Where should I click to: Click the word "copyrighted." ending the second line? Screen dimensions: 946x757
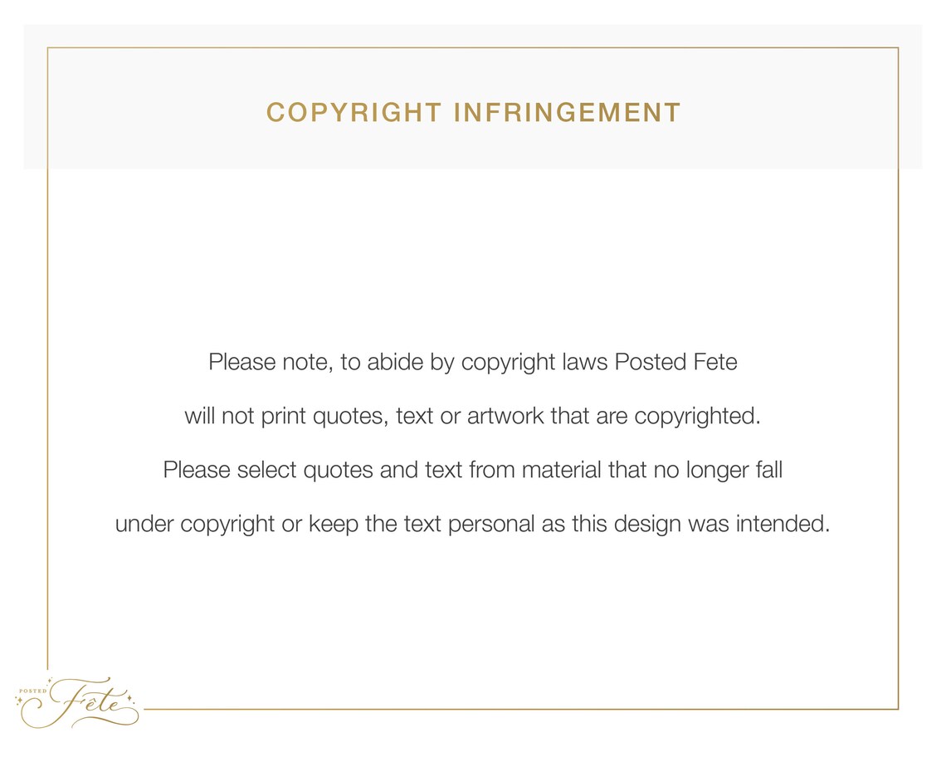(x=697, y=418)
